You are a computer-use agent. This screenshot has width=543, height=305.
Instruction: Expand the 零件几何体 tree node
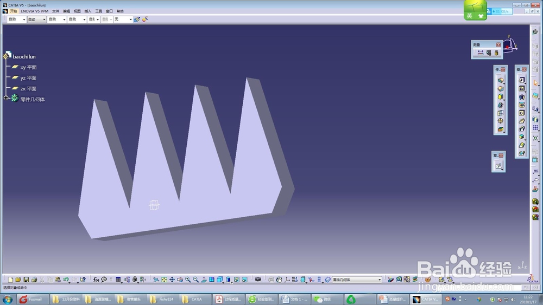pyautogui.click(x=6, y=98)
